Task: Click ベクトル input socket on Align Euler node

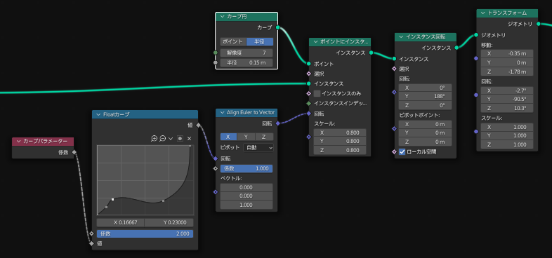Action: click(216, 192)
